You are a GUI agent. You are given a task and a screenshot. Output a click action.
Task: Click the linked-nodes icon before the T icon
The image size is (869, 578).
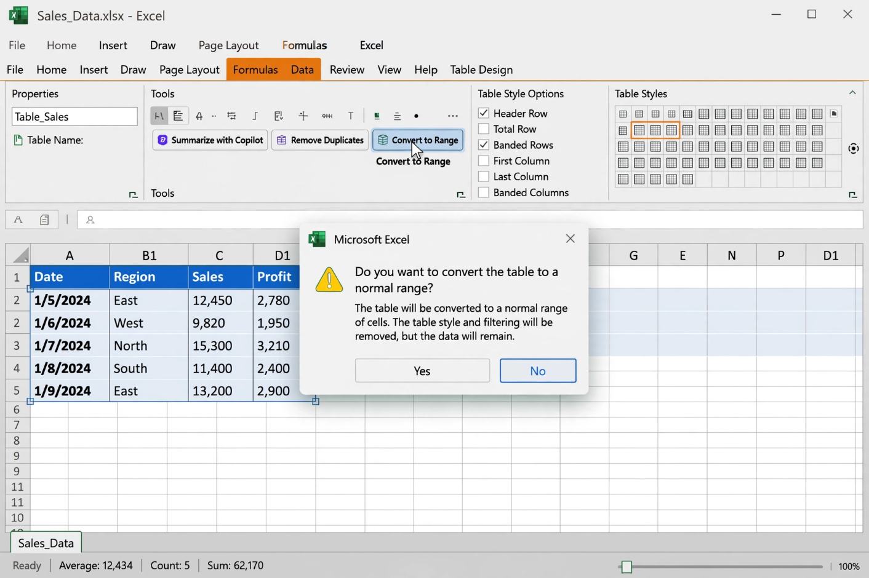(327, 116)
